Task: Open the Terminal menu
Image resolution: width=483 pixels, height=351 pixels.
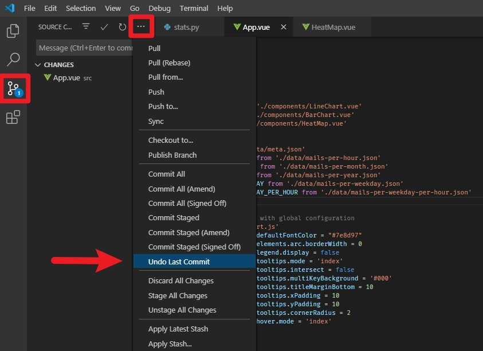Action: coord(194,8)
